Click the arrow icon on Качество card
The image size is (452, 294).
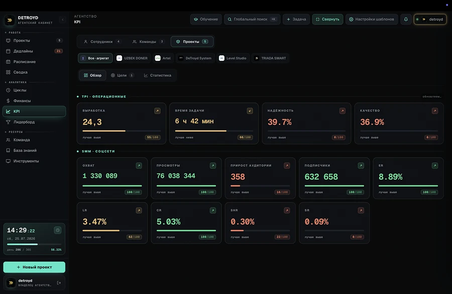click(435, 111)
